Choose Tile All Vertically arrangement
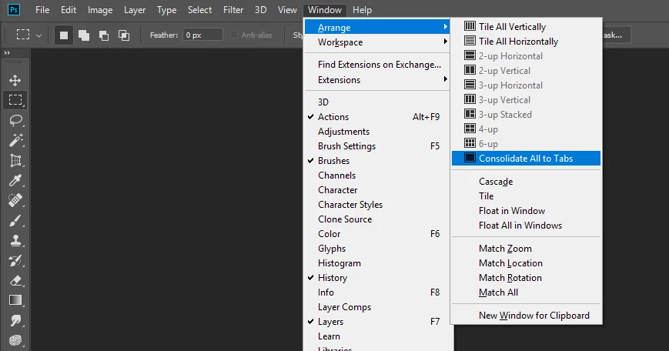Screen dimensions: 669x351 point(526,26)
